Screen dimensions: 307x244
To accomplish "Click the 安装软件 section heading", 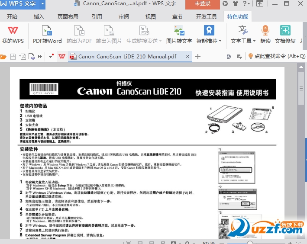I will [29, 149].
